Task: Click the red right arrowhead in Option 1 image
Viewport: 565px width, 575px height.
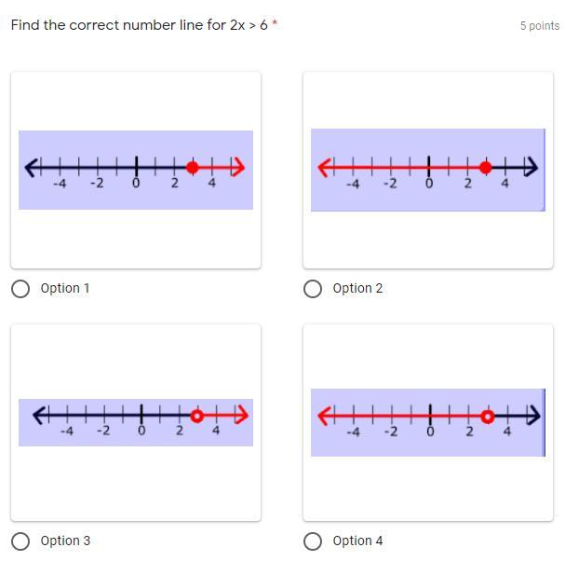Action: pyautogui.click(x=239, y=168)
